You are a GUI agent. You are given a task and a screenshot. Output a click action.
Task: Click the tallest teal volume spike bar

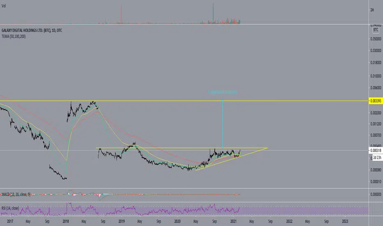tap(213, 13)
